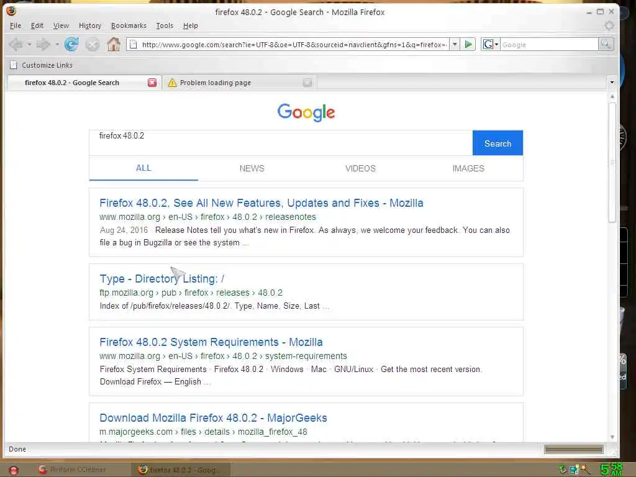This screenshot has width=636, height=477.
Task: Click the status bar progress meter
Action: pyautogui.click(x=573, y=449)
